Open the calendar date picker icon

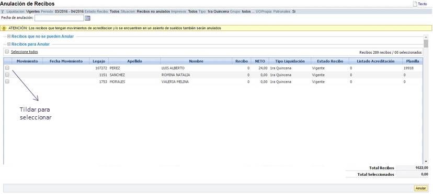pyautogui.click(x=87, y=18)
